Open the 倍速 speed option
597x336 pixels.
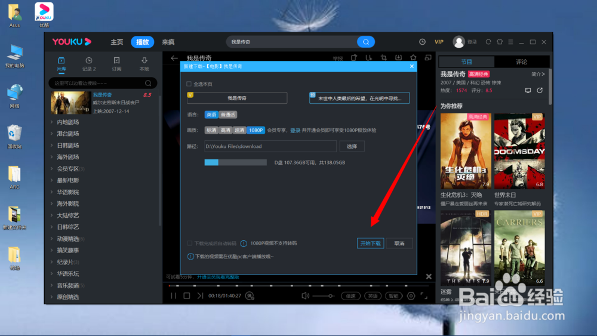pyautogui.click(x=350, y=295)
